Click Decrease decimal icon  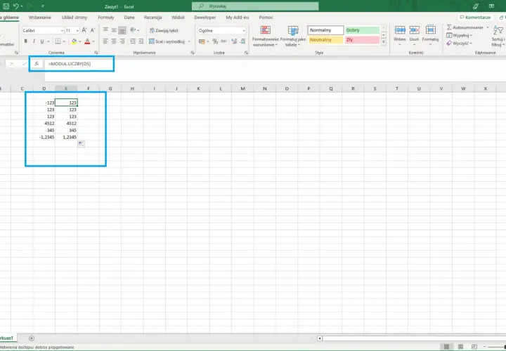click(x=242, y=41)
